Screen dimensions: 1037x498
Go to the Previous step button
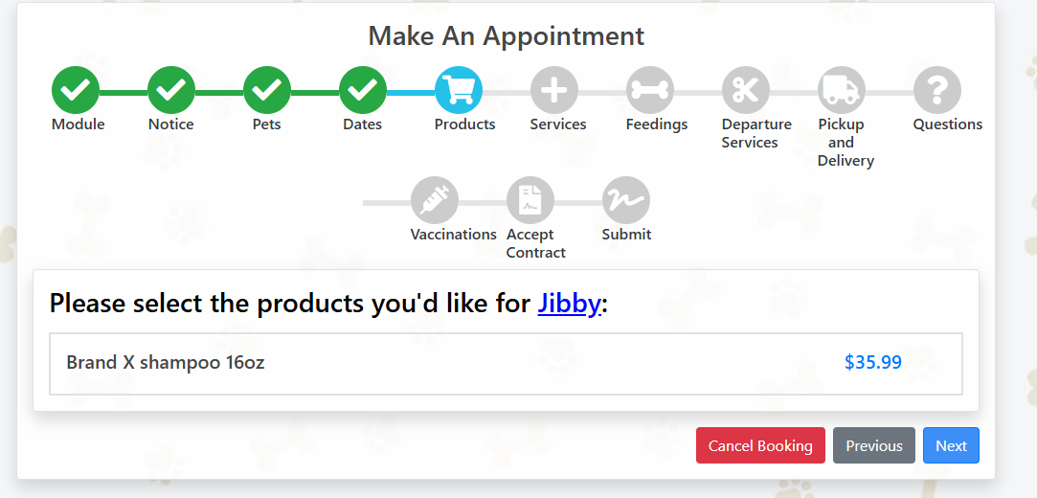coord(874,445)
